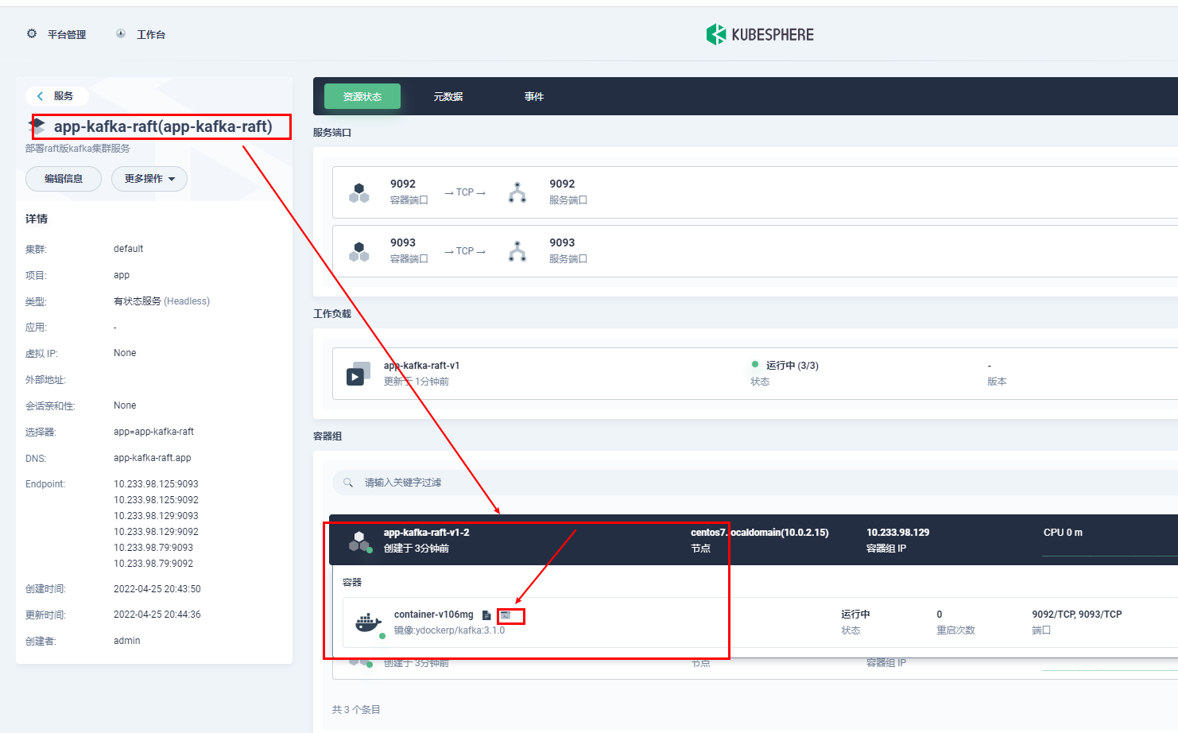Collapse the app-kafka-raft-v1-2 pod row
This screenshot has height=733, width=1178.
coord(754,540)
